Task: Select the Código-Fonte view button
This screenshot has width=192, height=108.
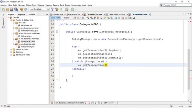Action: [55, 18]
